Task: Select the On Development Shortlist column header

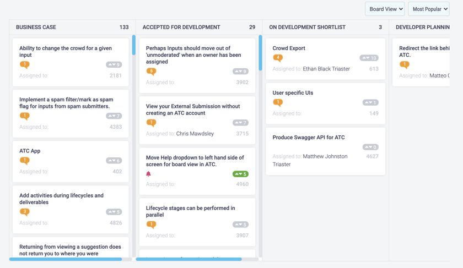Action: pos(307,27)
